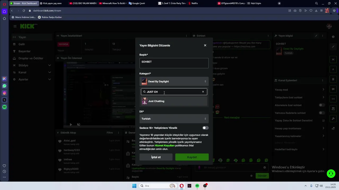Click the Kick hamburger menu icon
339x190 pixels.
[x=15, y=26]
